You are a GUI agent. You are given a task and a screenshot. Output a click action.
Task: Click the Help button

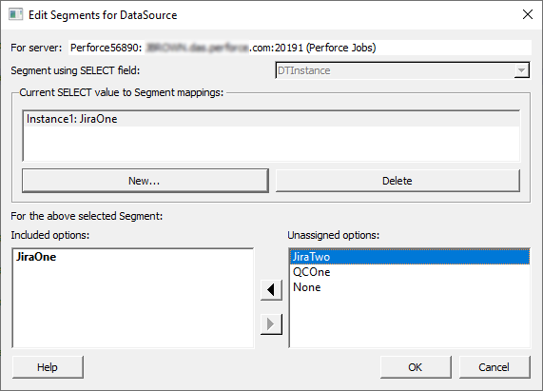[x=48, y=367]
